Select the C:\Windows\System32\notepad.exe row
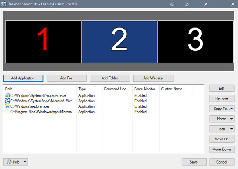This screenshot has height=169, width=238. coord(104,95)
